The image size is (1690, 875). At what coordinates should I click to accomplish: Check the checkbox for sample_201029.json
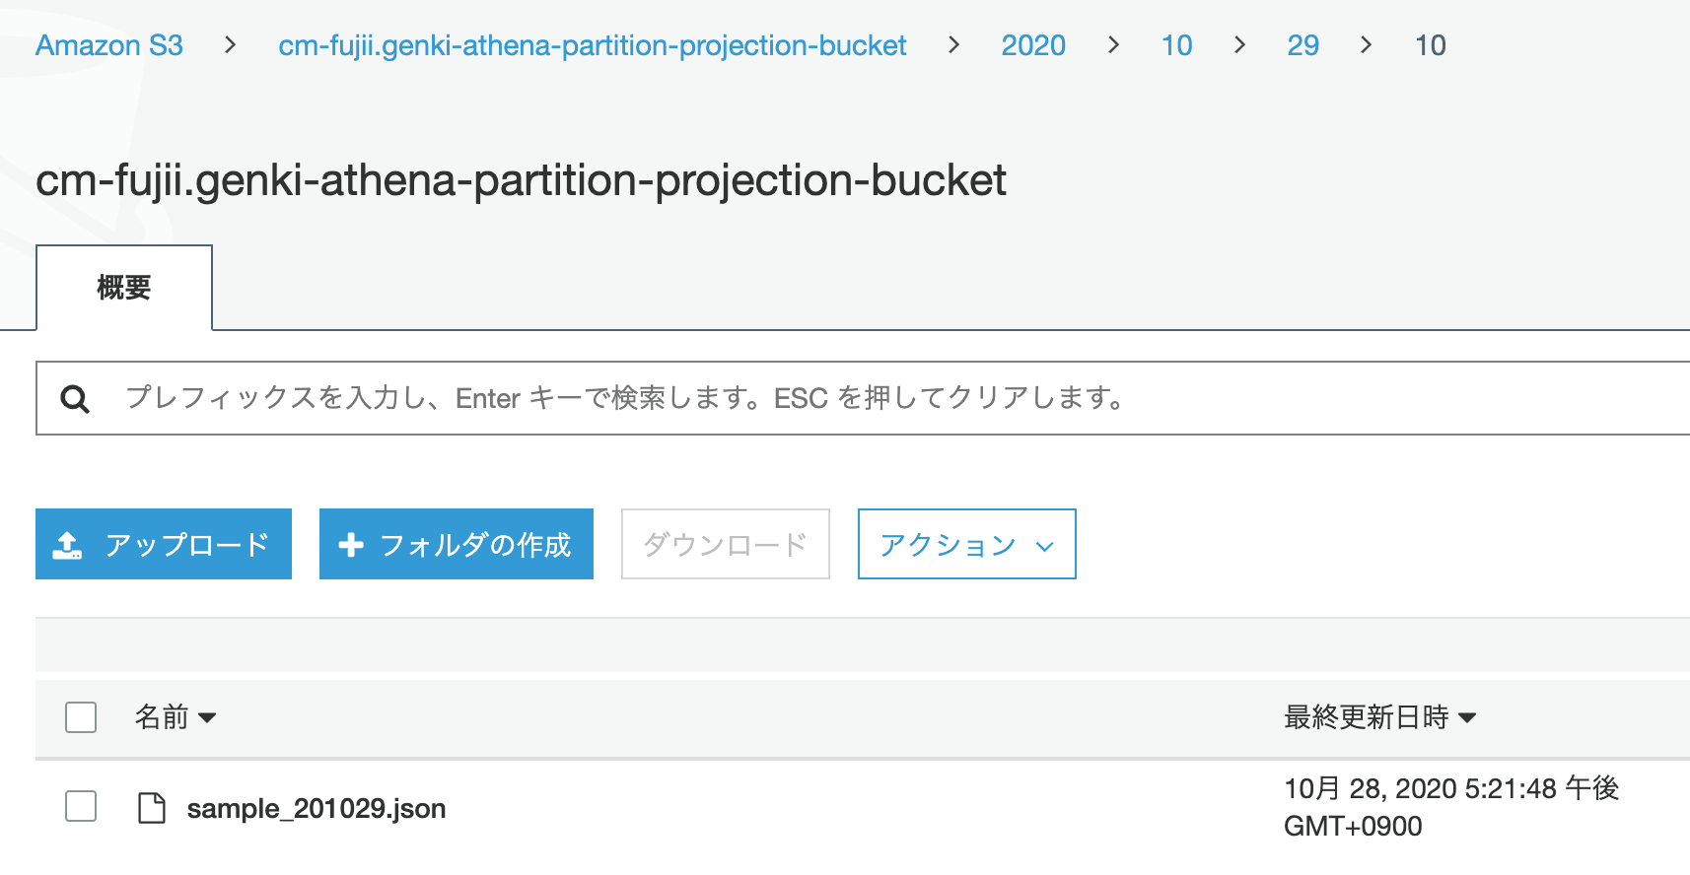[x=80, y=806]
